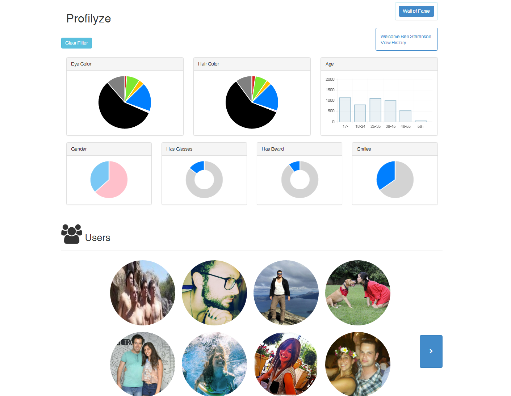Open user photo of woman kissing dog
The image size is (511, 396).
pos(358,293)
